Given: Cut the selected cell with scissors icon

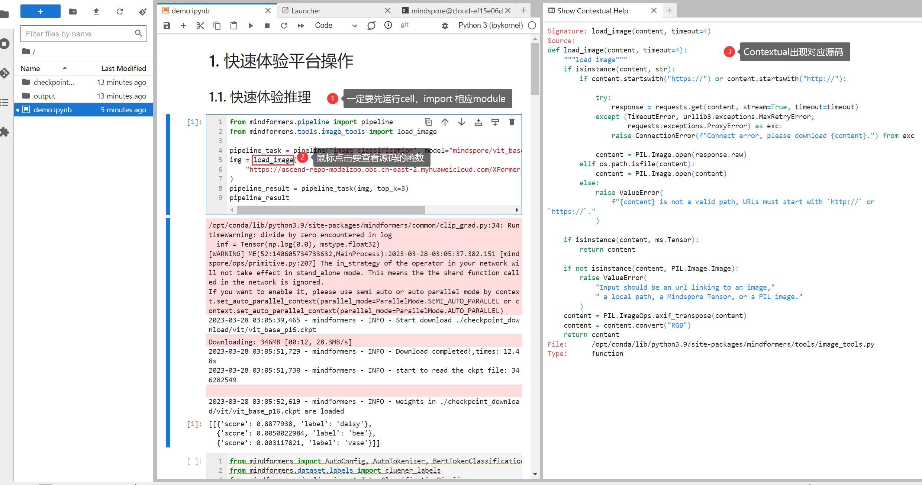Looking at the screenshot, I should click(200, 26).
